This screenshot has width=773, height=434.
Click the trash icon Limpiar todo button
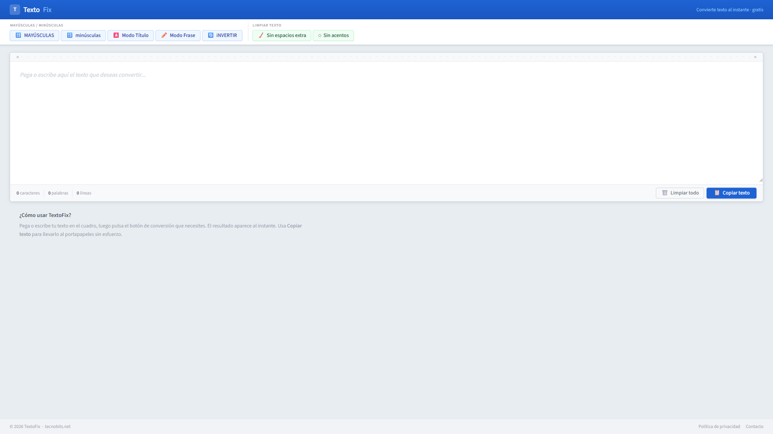click(x=680, y=193)
